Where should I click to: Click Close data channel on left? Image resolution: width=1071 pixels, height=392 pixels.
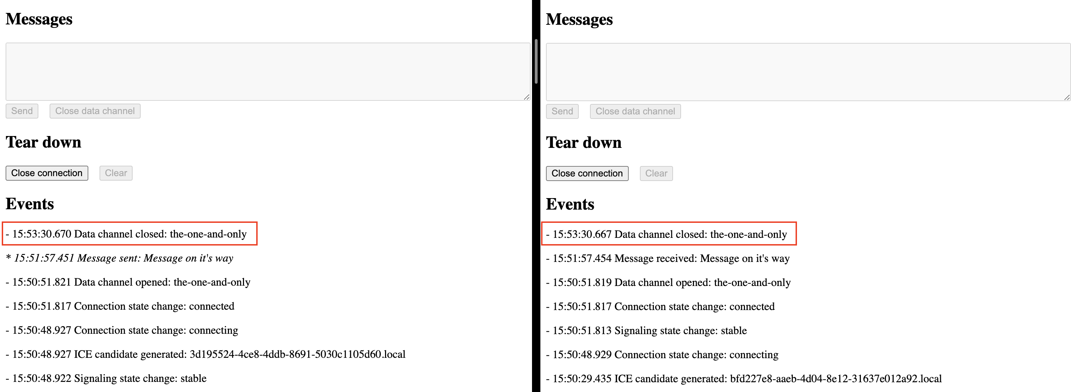[x=95, y=111]
